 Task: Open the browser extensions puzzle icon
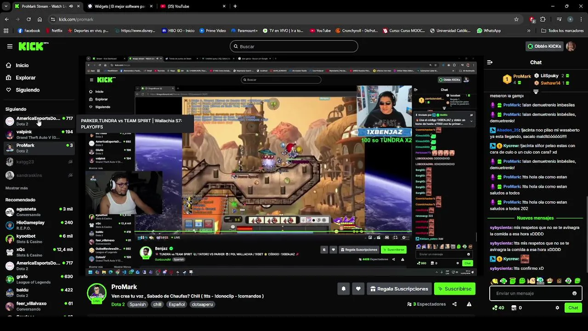(543, 19)
